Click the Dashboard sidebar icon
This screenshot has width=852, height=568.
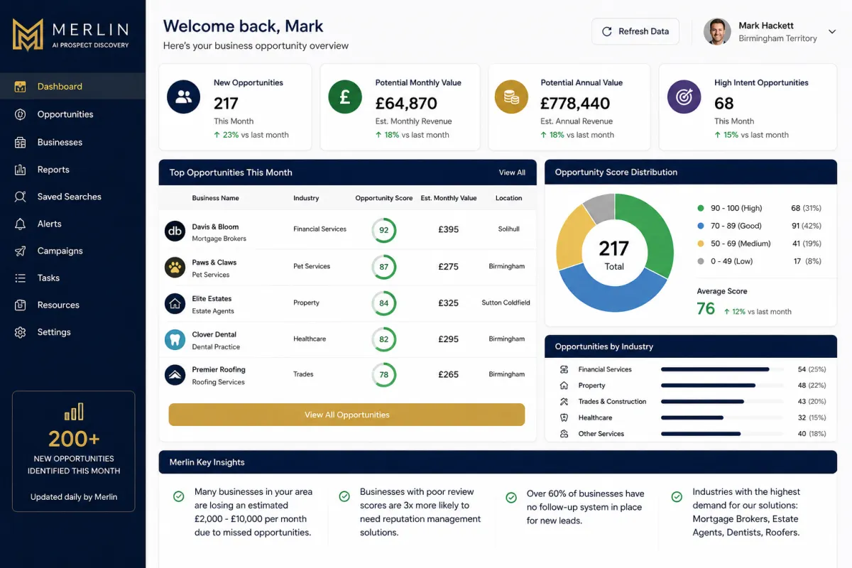20,87
